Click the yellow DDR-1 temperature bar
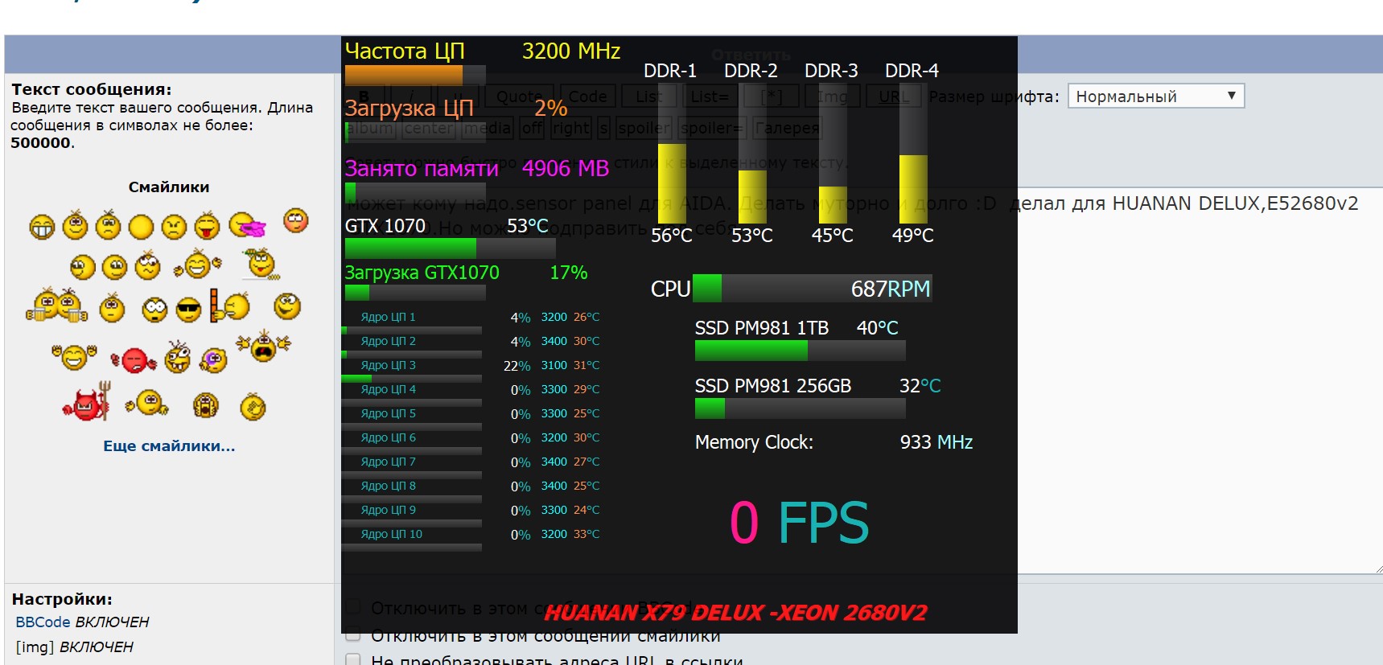 click(672, 183)
